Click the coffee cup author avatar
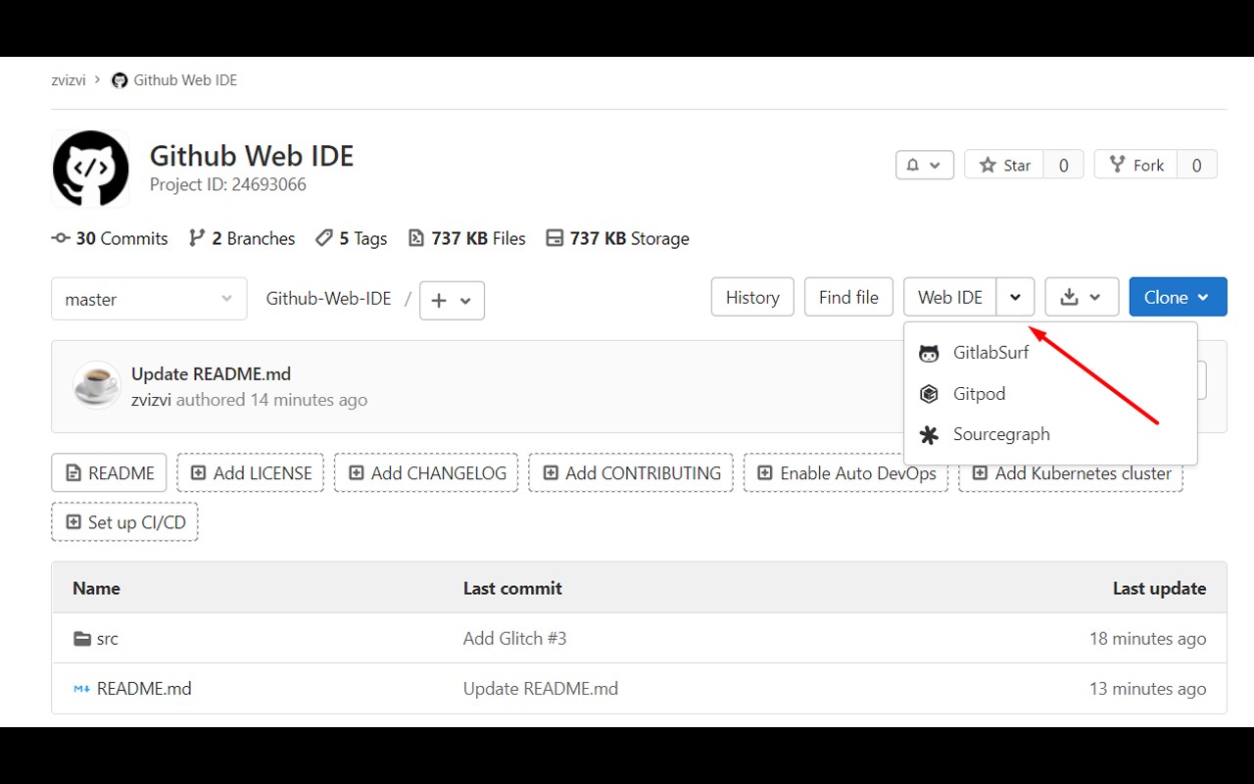The height and width of the screenshot is (784, 1254). point(97,386)
